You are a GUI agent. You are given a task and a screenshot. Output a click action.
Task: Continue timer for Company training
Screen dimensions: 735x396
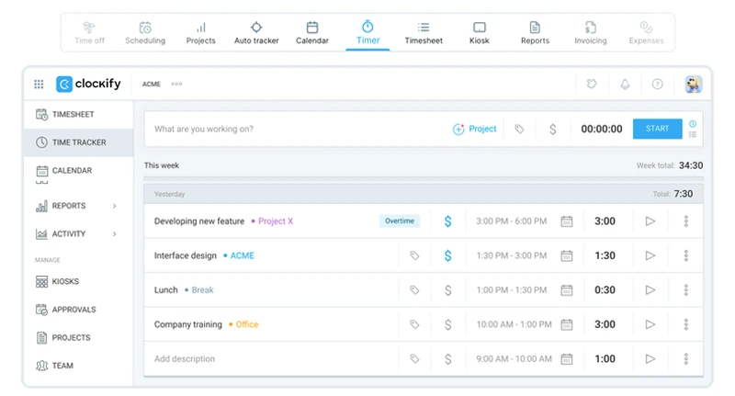[x=650, y=324]
